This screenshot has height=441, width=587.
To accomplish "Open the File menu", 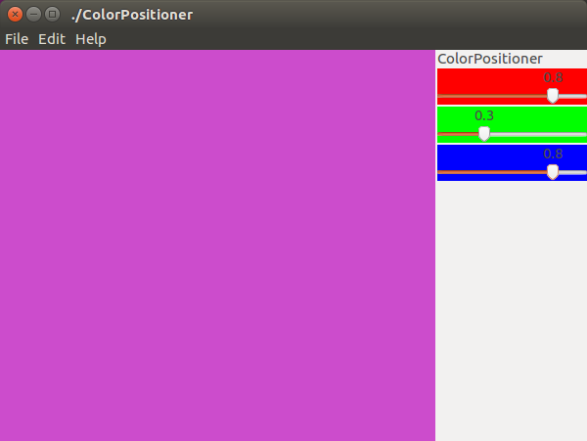I will (x=17, y=39).
